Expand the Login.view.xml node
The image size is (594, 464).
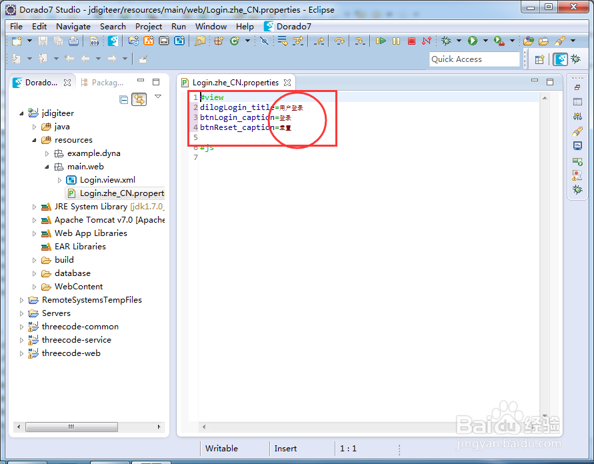[x=59, y=180]
